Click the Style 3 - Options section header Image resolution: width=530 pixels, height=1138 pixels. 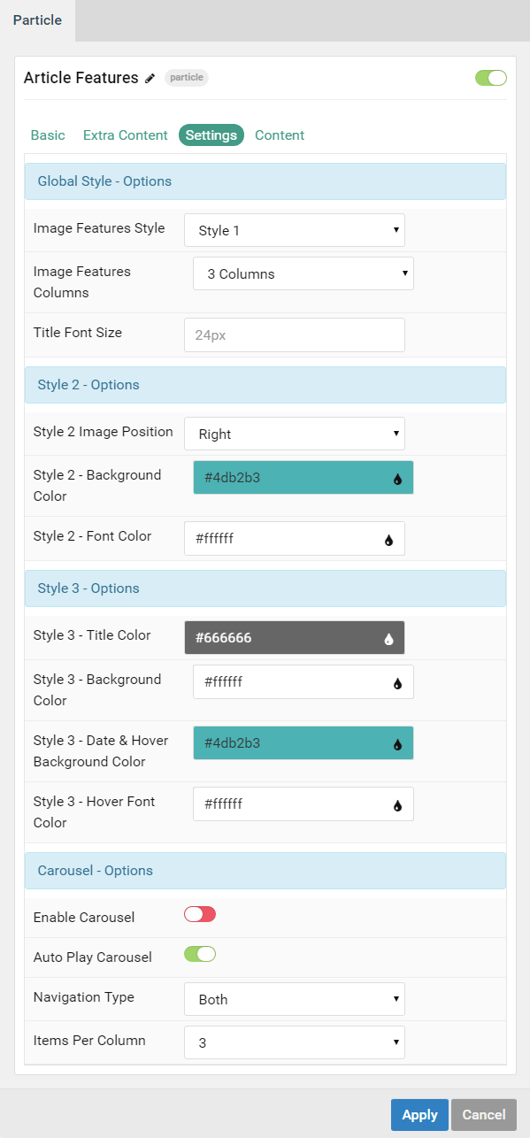pos(265,588)
